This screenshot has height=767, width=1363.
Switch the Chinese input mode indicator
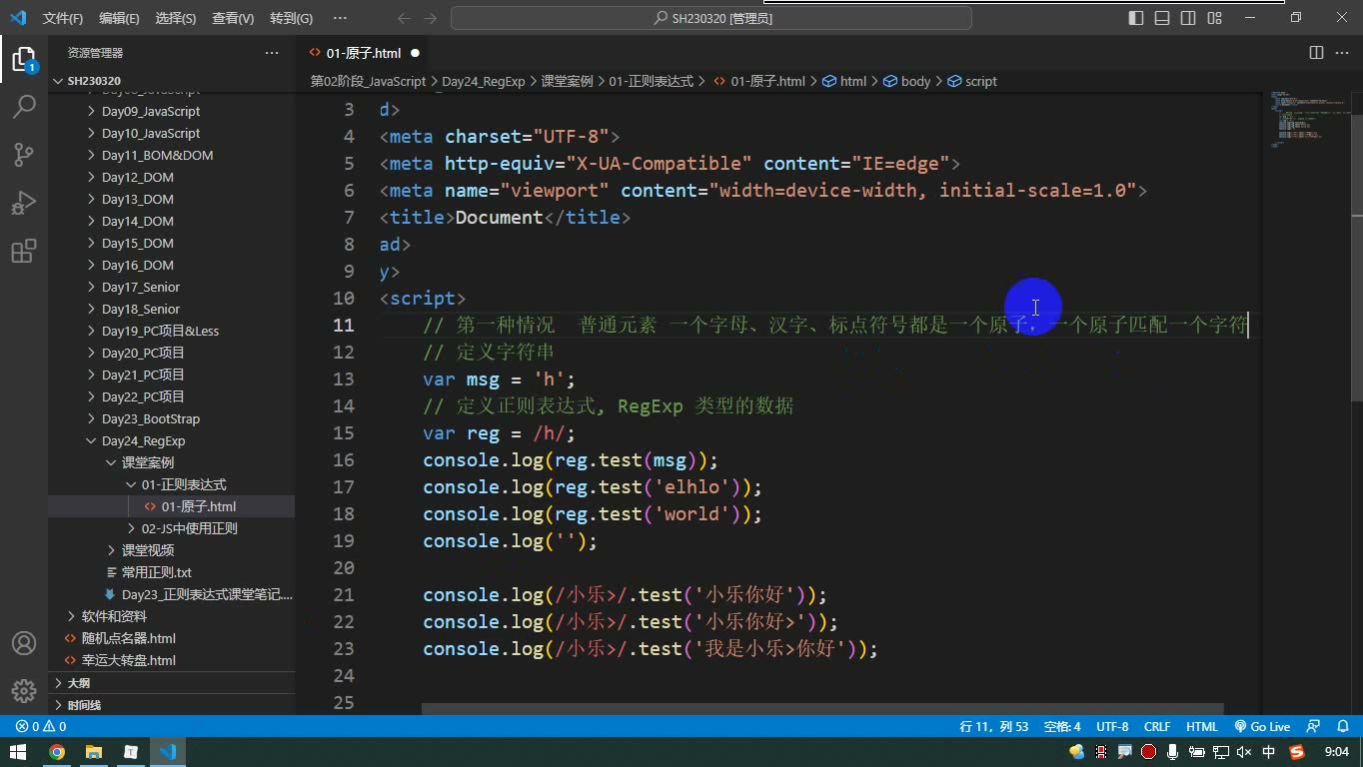click(x=1269, y=752)
